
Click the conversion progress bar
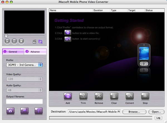(101, 118)
